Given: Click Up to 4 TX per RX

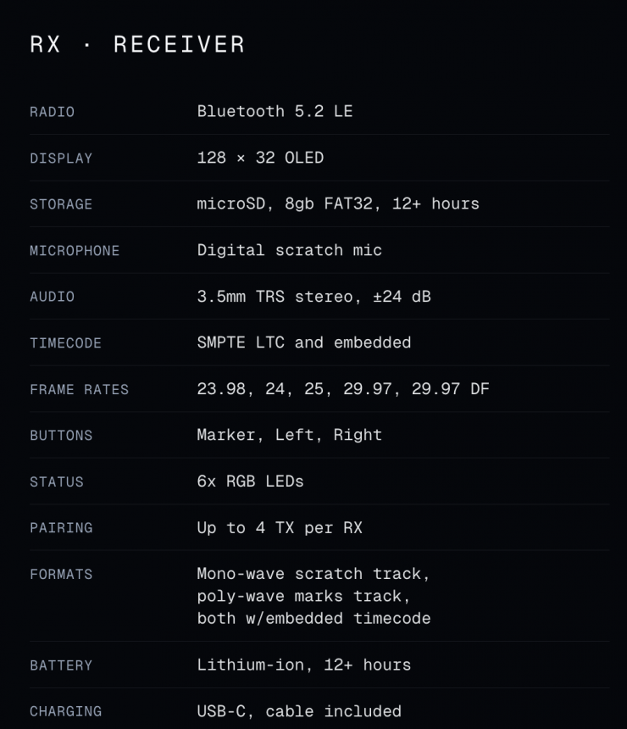Looking at the screenshot, I should point(280,527).
